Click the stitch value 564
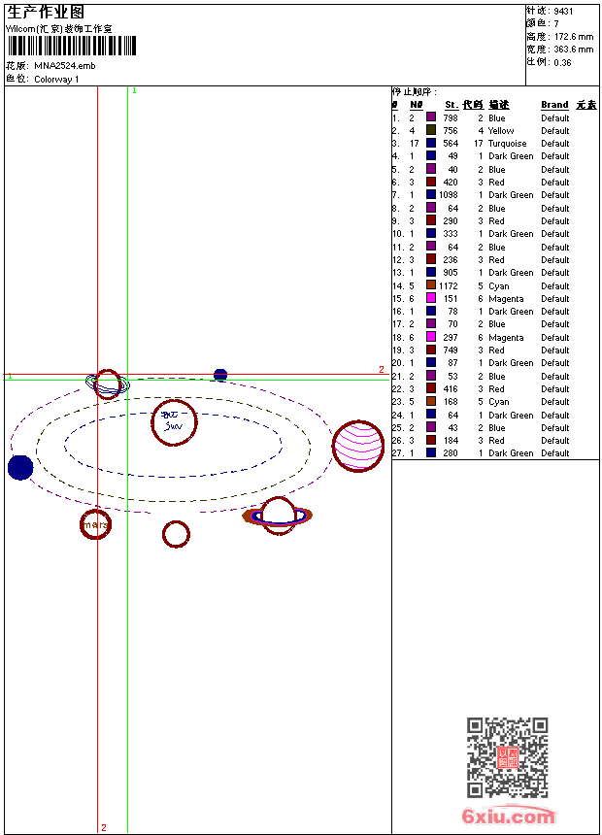 pyautogui.click(x=451, y=144)
